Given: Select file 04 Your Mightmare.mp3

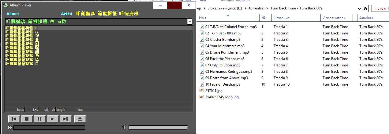Looking at the screenshot, I should click(x=225, y=46).
